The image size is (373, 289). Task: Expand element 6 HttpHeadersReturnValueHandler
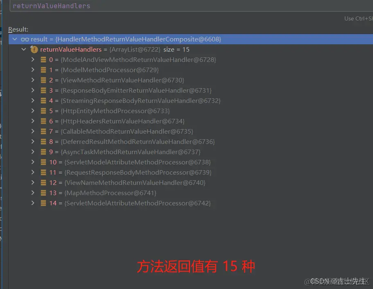coord(33,121)
